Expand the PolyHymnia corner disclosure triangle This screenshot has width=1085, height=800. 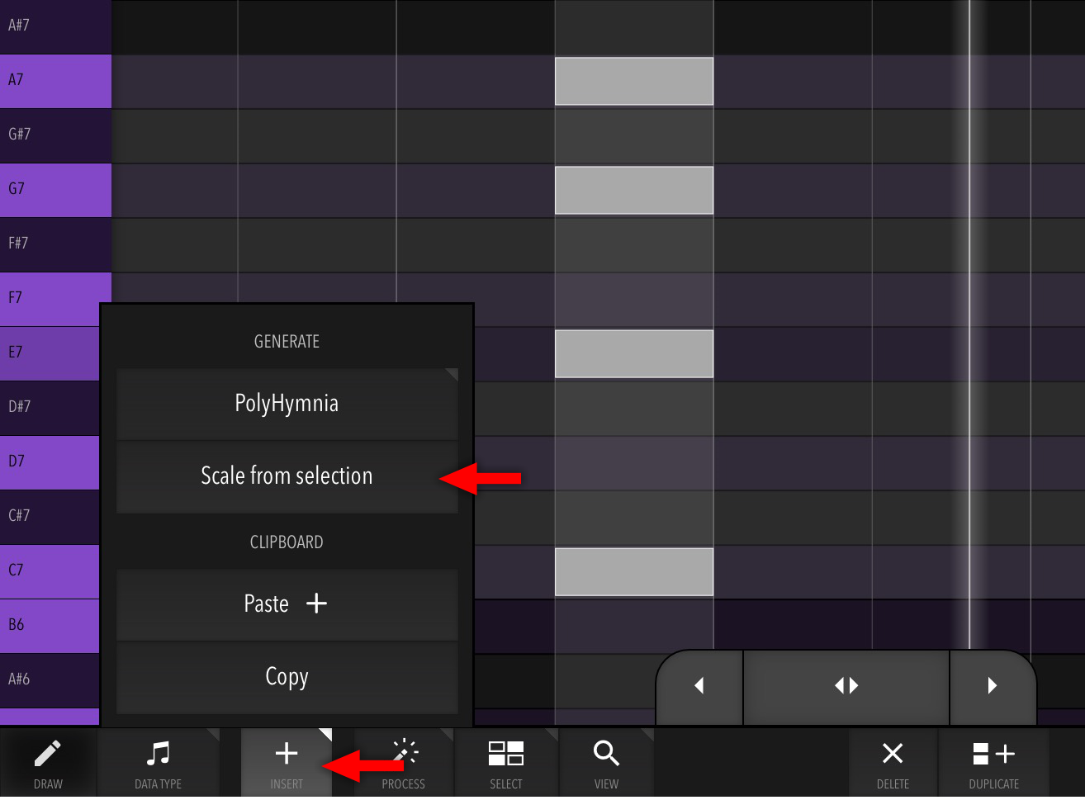click(452, 375)
